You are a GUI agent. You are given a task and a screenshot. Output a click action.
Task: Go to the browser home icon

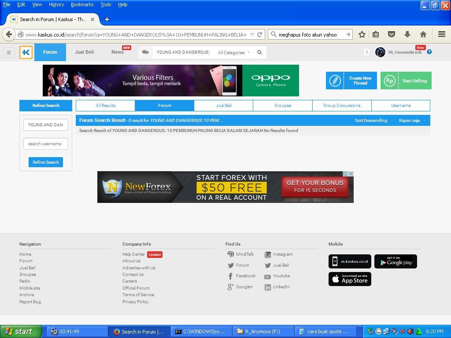pyautogui.click(x=423, y=34)
